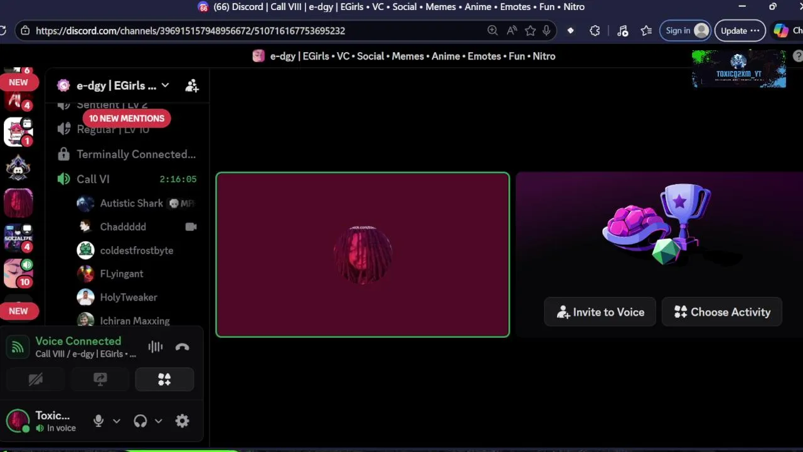This screenshot has height=452, width=803.
Task: Open browser extensions puzzle icon
Action: [595, 31]
